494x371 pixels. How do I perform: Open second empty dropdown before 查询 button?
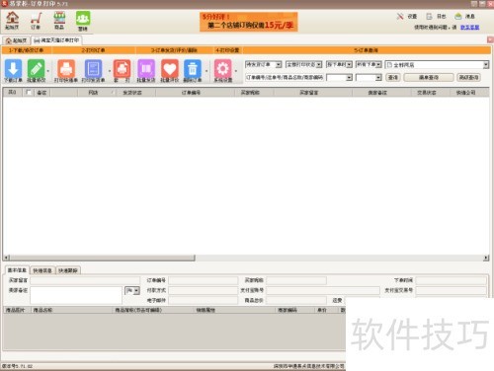[x=369, y=78]
